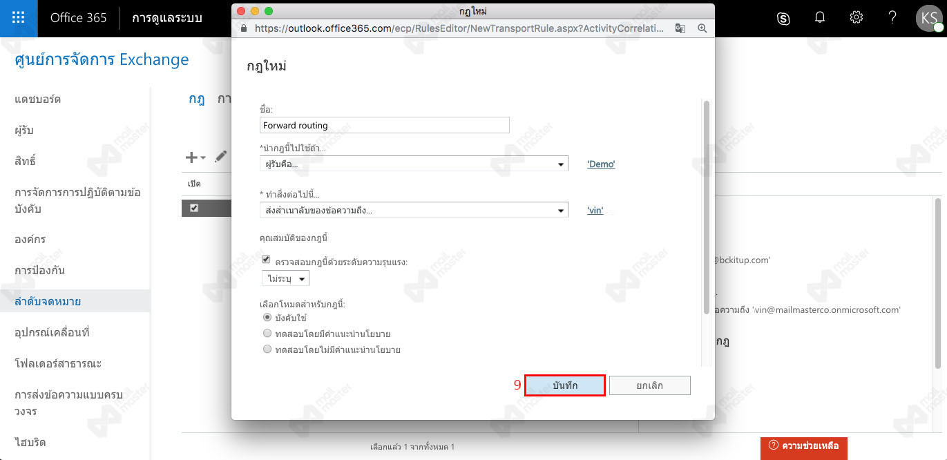Open ลำดับจดหมาย in the sidebar
Image resolution: width=947 pixels, height=460 pixels.
[x=75, y=301]
